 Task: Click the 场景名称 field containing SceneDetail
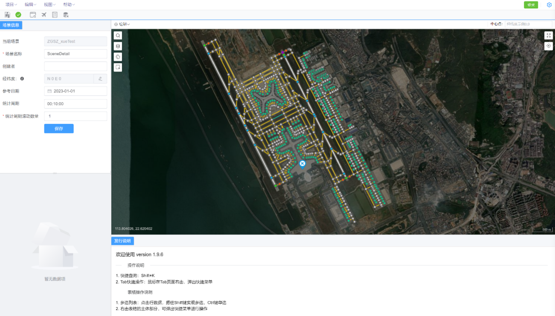tap(76, 54)
